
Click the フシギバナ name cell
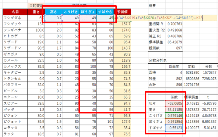(15, 30)
